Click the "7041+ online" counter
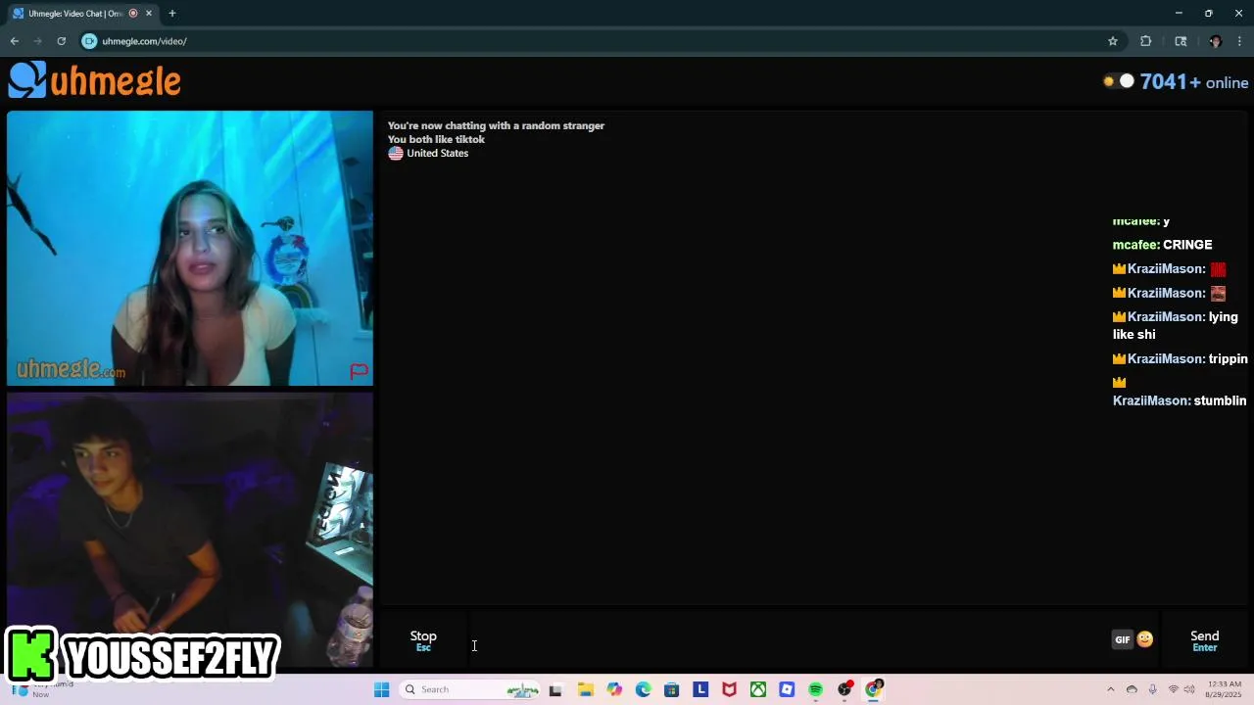The image size is (1254, 705). (1194, 82)
